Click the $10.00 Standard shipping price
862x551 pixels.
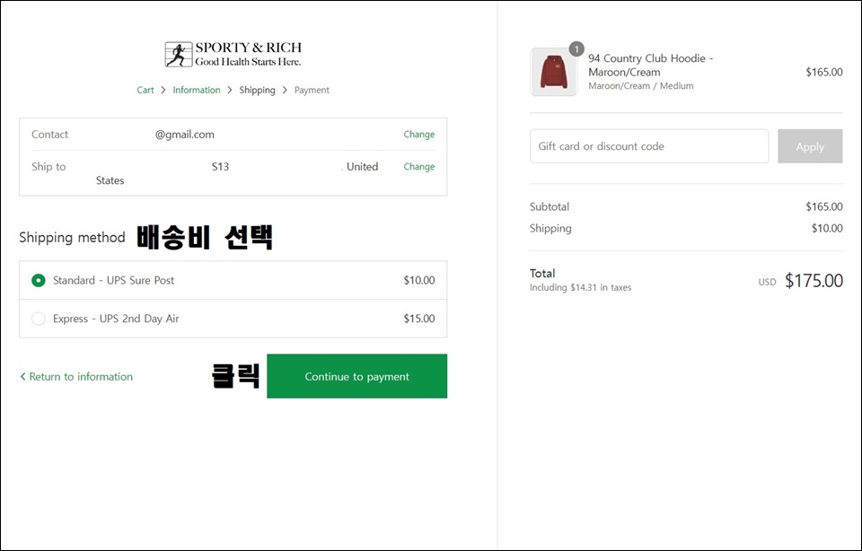tap(419, 280)
